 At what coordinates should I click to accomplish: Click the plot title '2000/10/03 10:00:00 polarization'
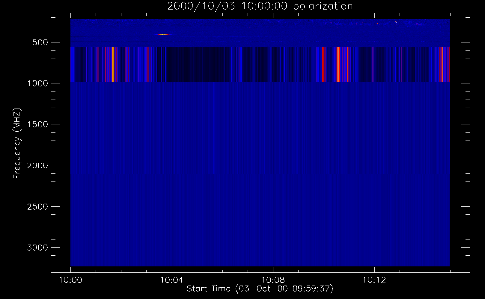tap(260, 6)
